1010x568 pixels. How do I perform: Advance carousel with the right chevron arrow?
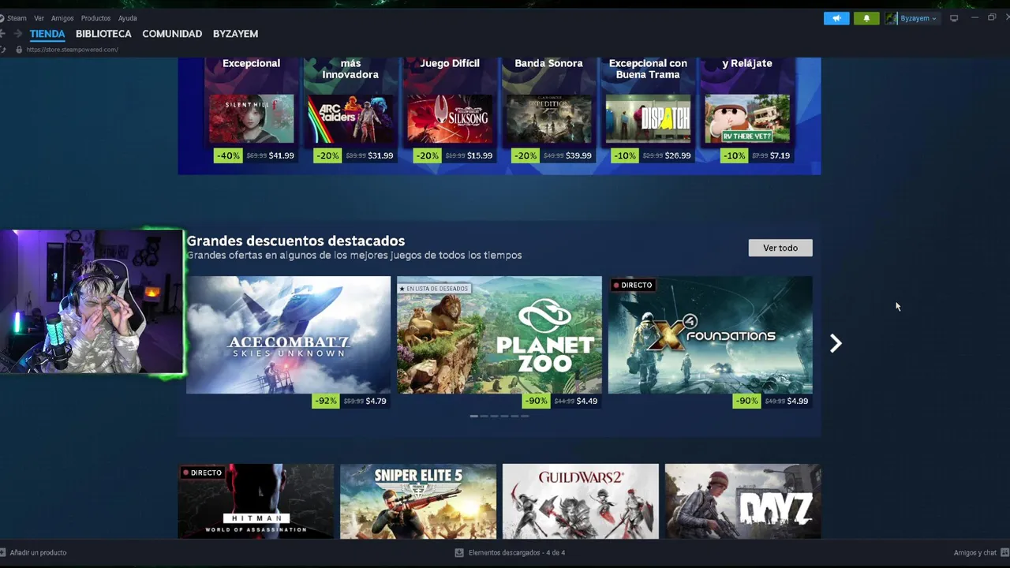(836, 343)
